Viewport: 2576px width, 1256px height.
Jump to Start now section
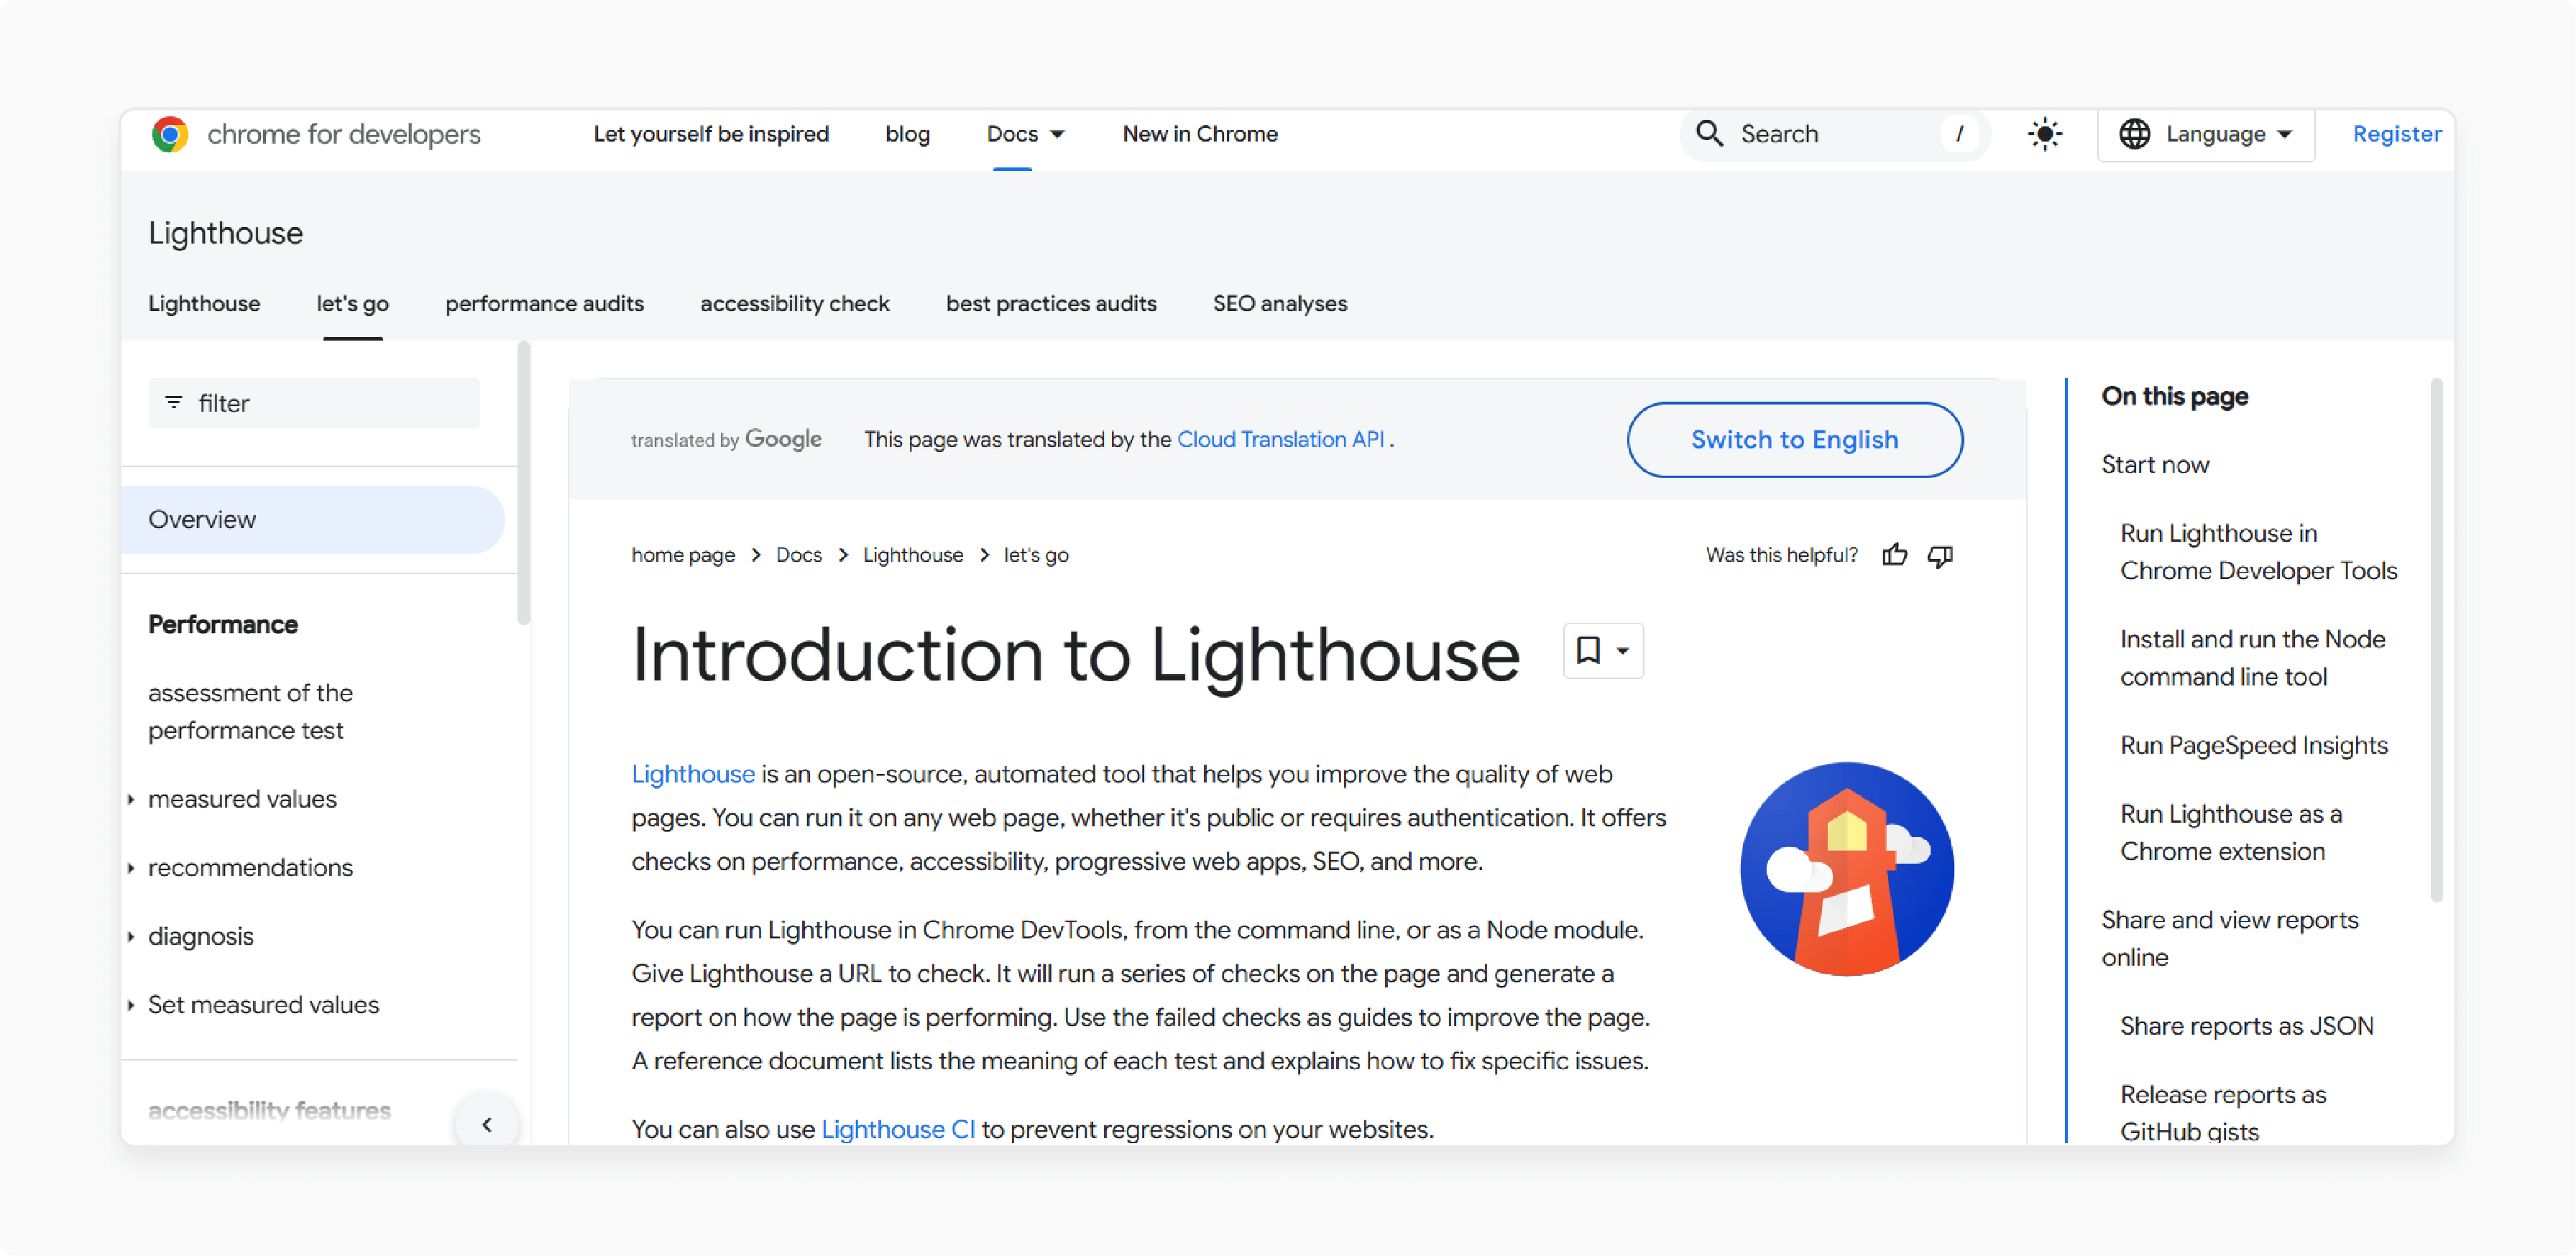point(2155,464)
